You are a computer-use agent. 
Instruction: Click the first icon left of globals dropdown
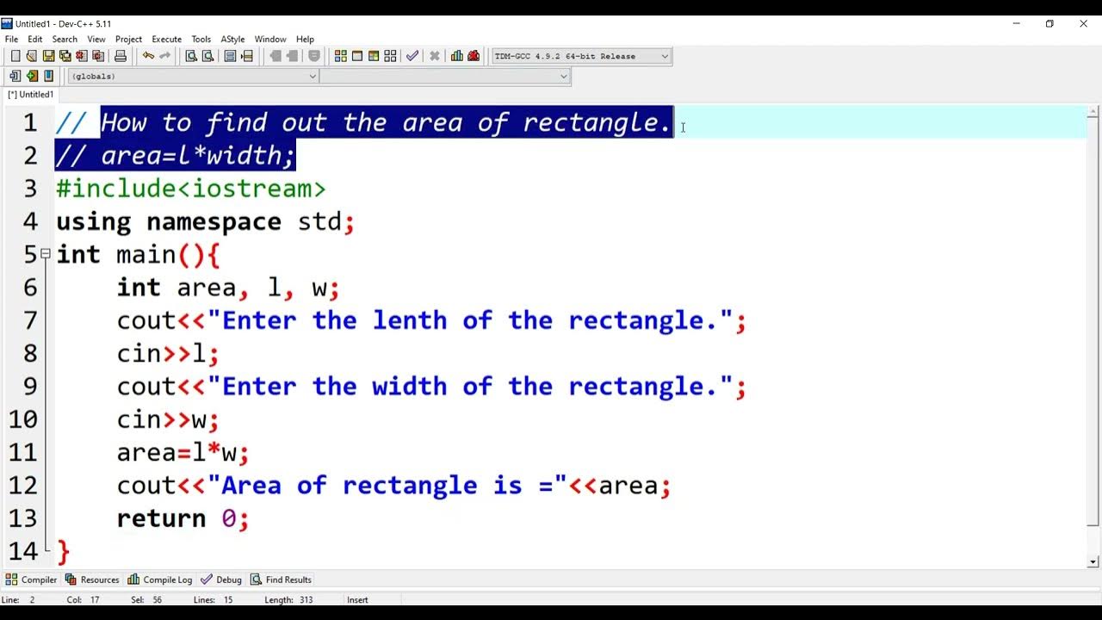point(15,76)
